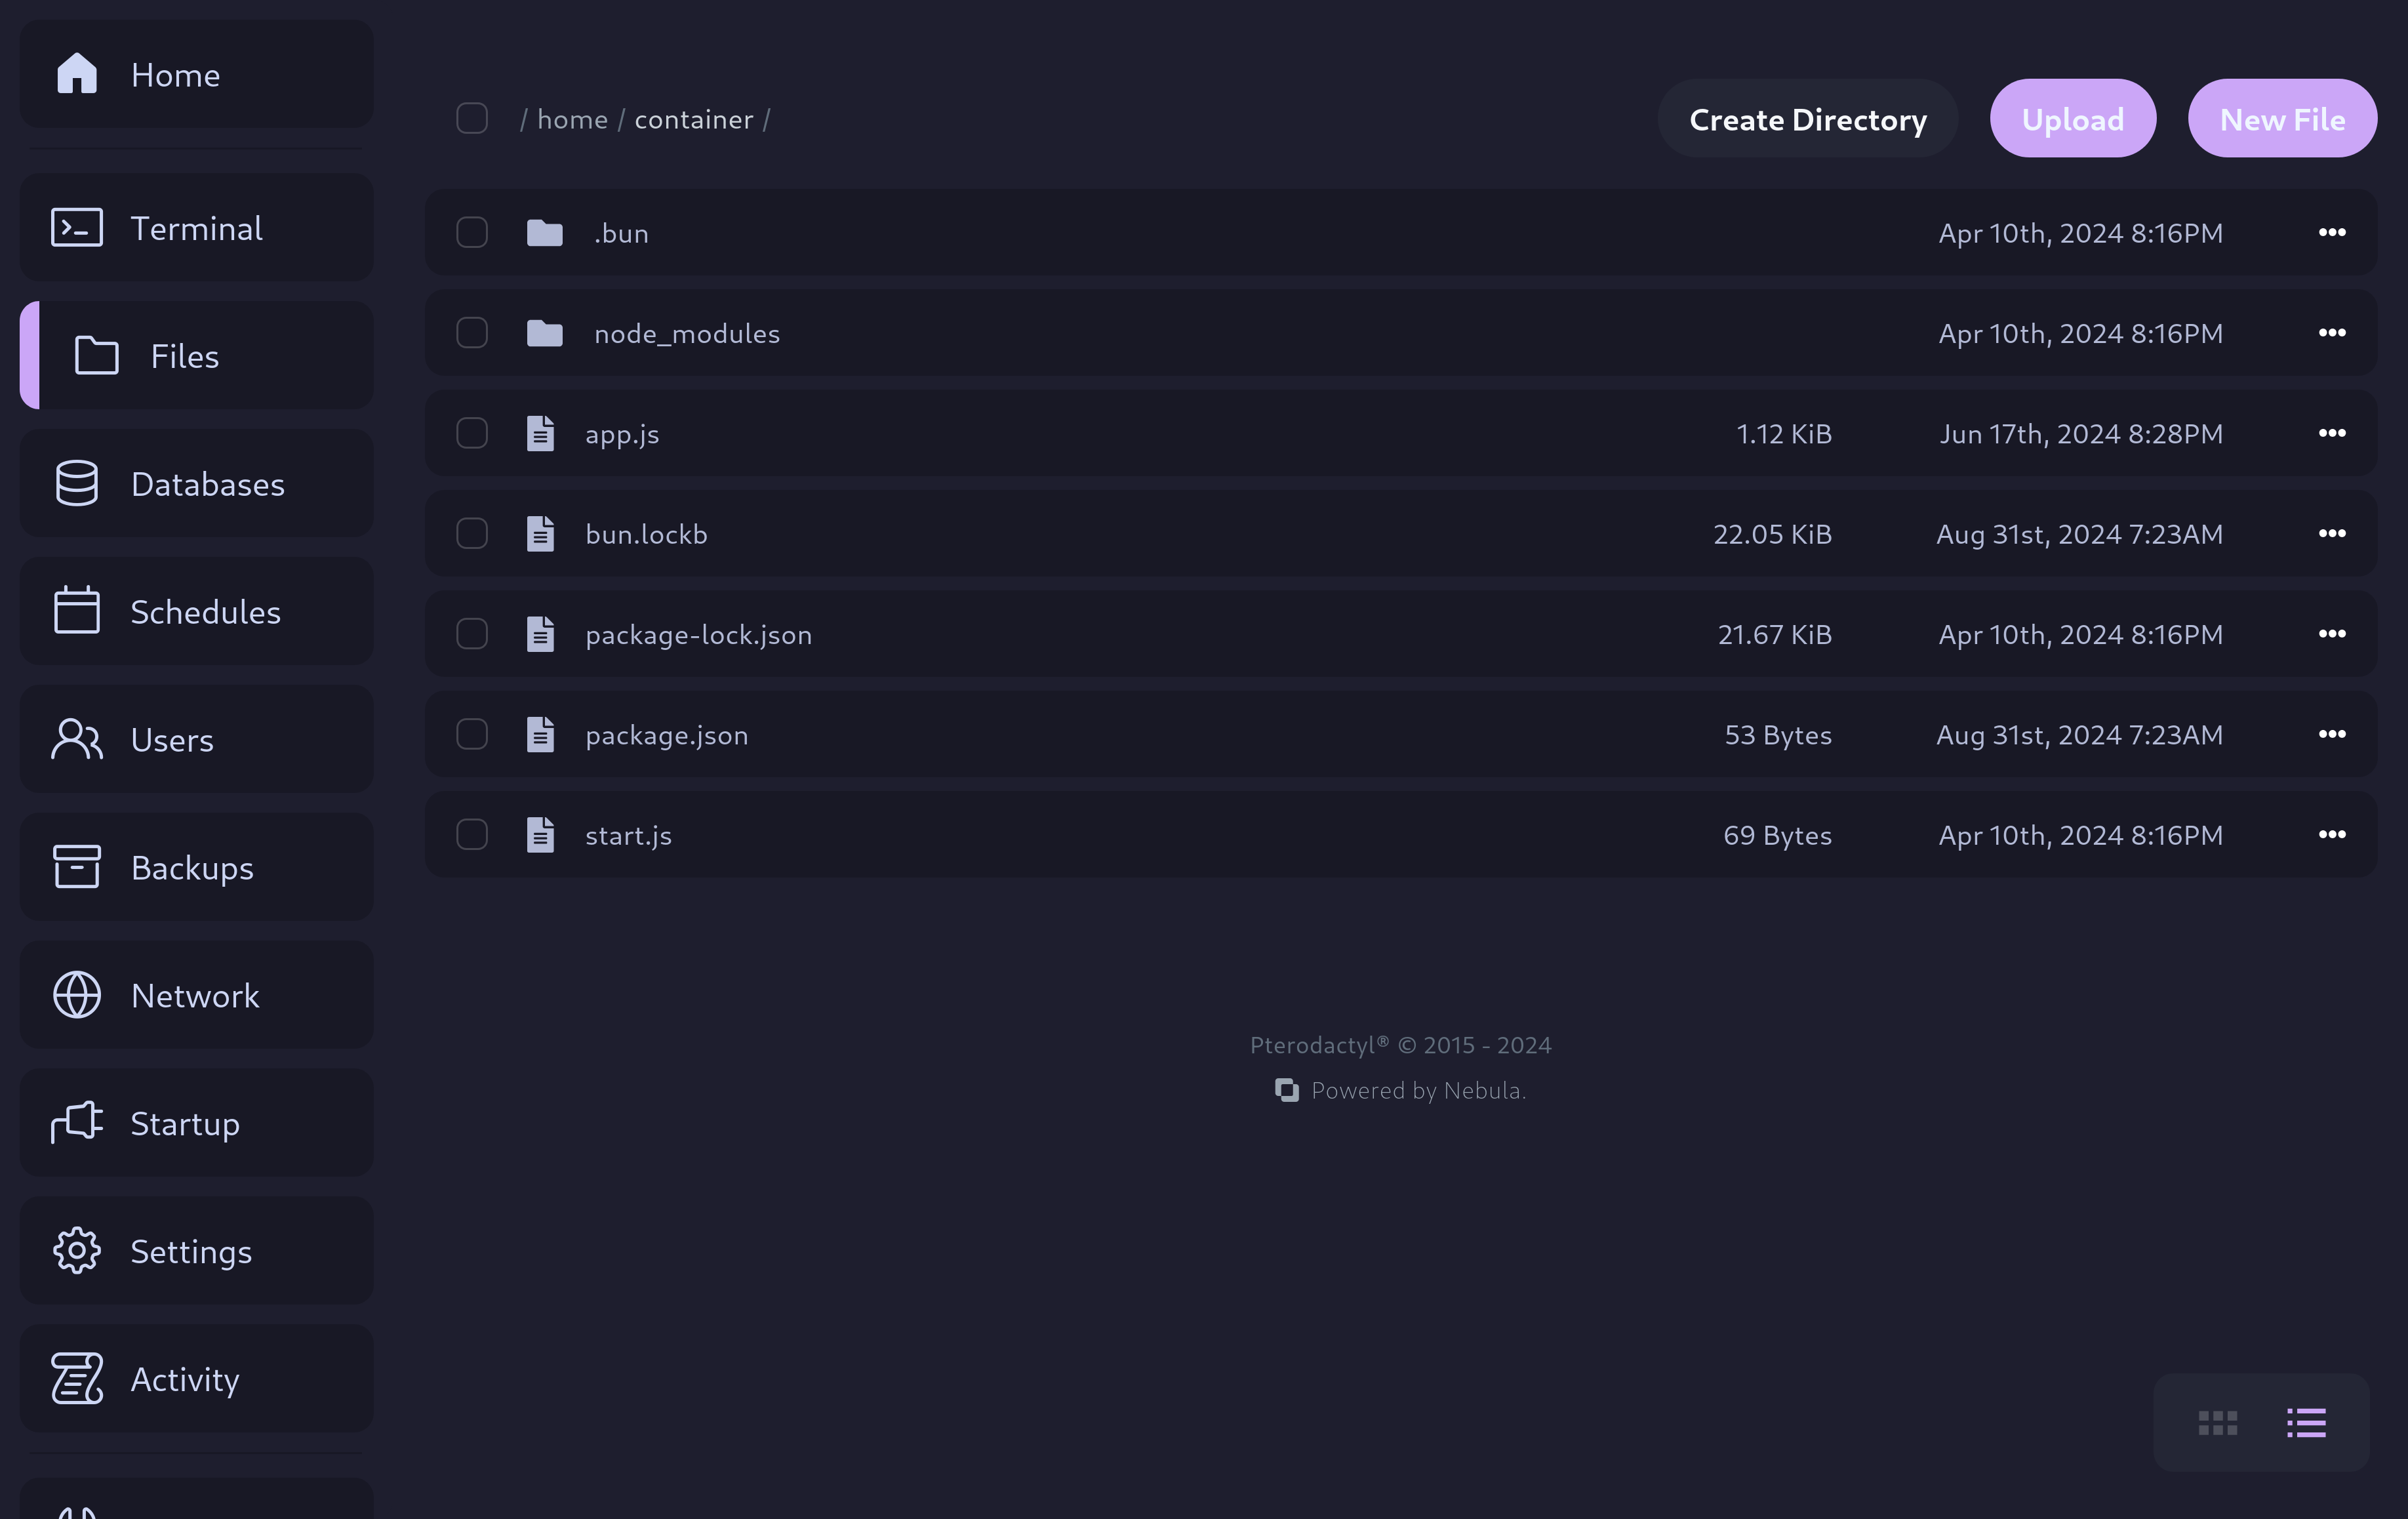Switch to grid view layout

click(2217, 1421)
